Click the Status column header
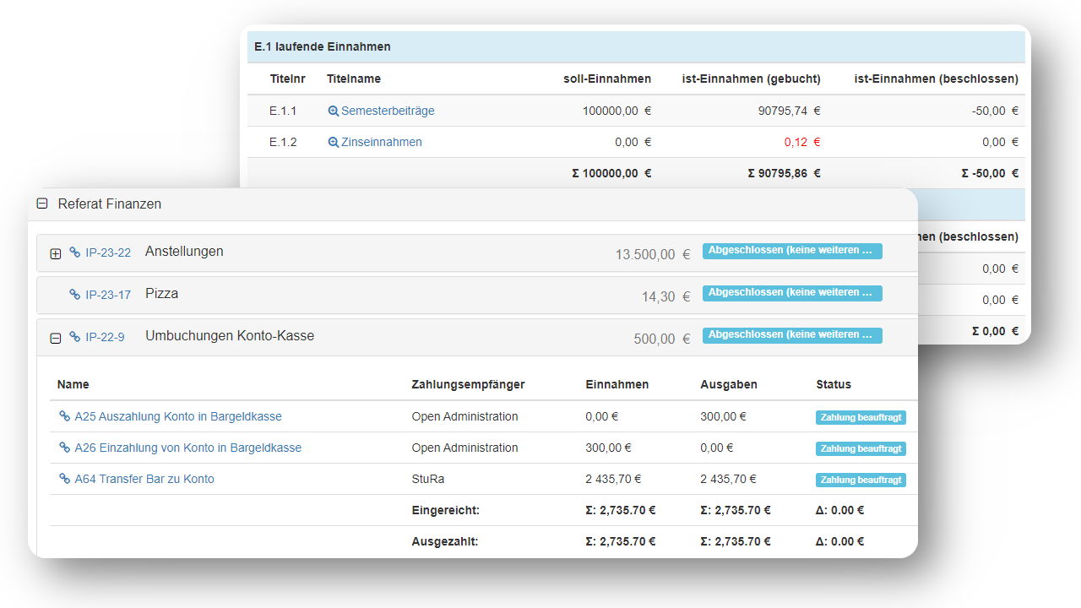The width and height of the screenshot is (1081, 608). point(834,384)
